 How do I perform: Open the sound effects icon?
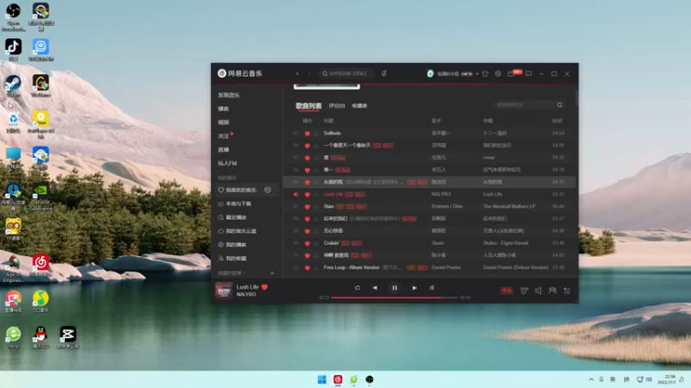coord(524,291)
